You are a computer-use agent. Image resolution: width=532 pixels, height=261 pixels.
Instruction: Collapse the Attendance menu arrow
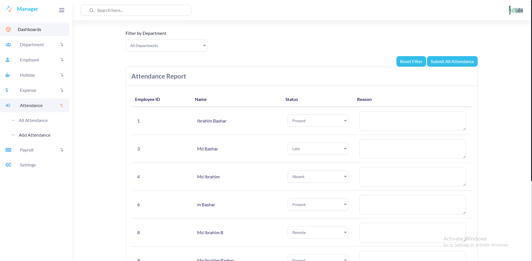(x=62, y=105)
